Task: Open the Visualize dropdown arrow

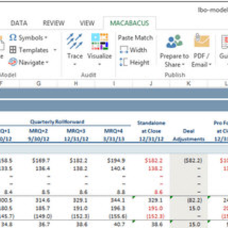Action: pyautogui.click(x=99, y=64)
